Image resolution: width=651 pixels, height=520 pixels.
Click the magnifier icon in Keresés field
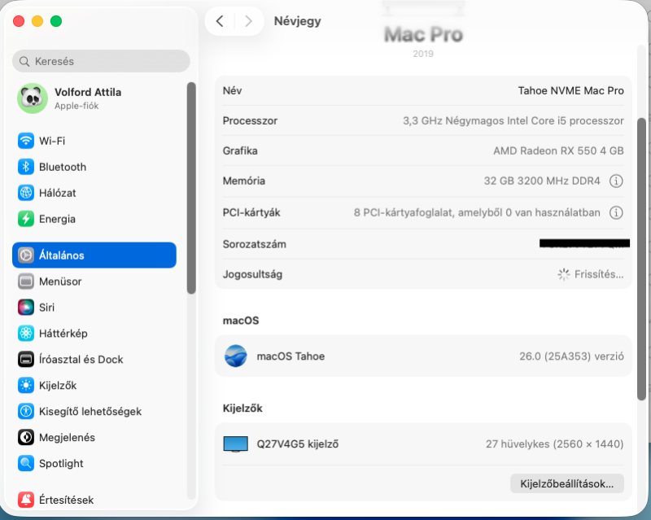(24, 62)
